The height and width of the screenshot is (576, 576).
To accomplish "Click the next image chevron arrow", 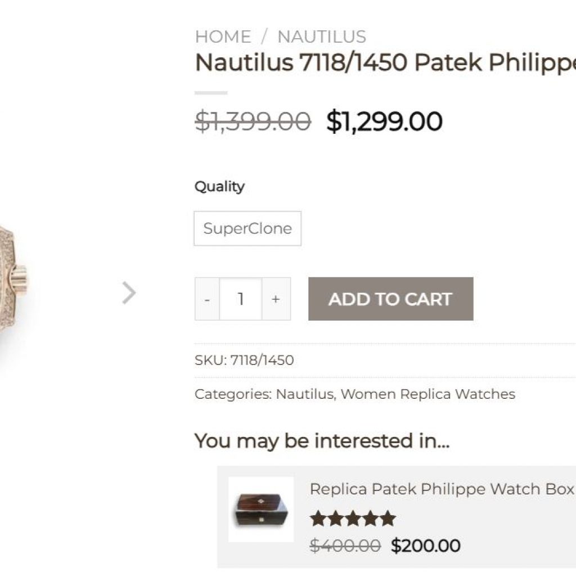I will coord(129,292).
